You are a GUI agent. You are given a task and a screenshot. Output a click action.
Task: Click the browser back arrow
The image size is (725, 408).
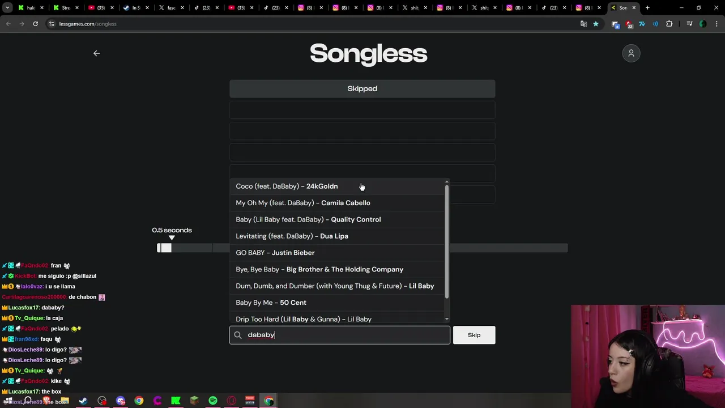pyautogui.click(x=8, y=24)
